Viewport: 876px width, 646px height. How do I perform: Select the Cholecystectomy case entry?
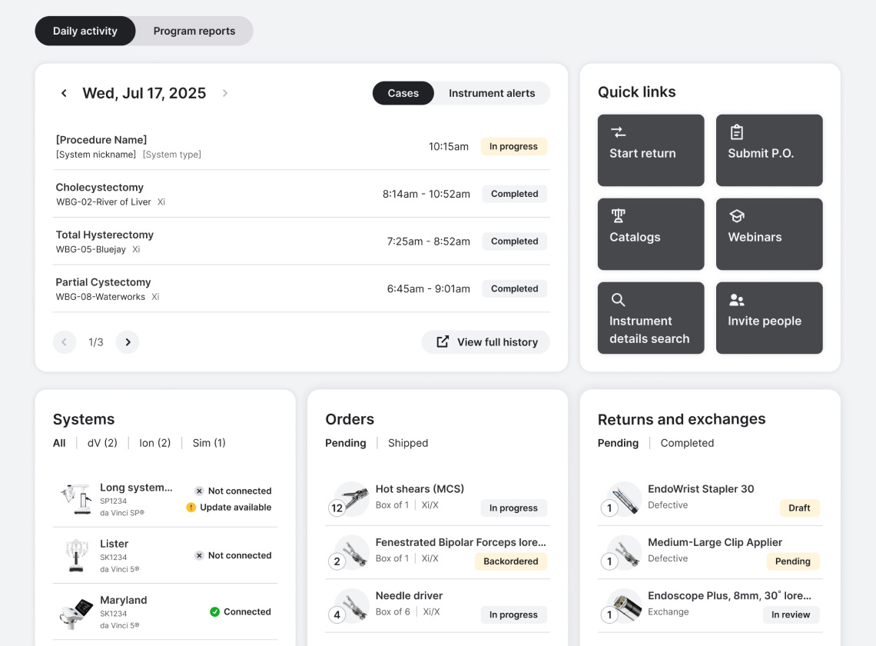click(301, 193)
